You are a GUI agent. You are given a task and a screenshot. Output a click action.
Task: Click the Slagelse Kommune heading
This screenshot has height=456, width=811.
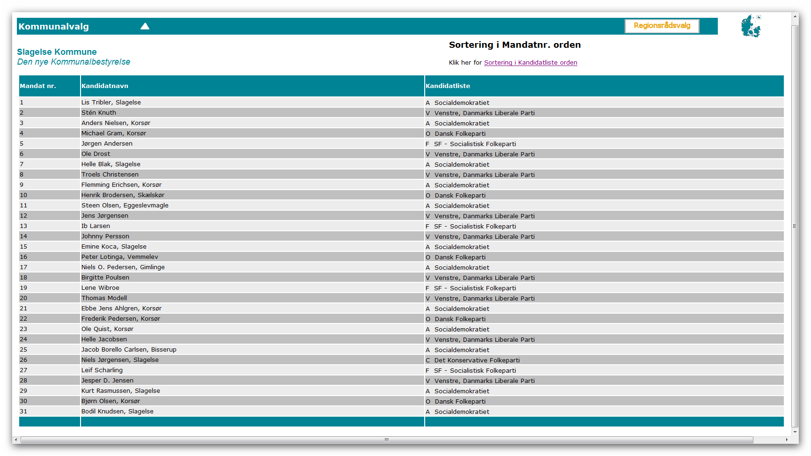pyautogui.click(x=57, y=52)
